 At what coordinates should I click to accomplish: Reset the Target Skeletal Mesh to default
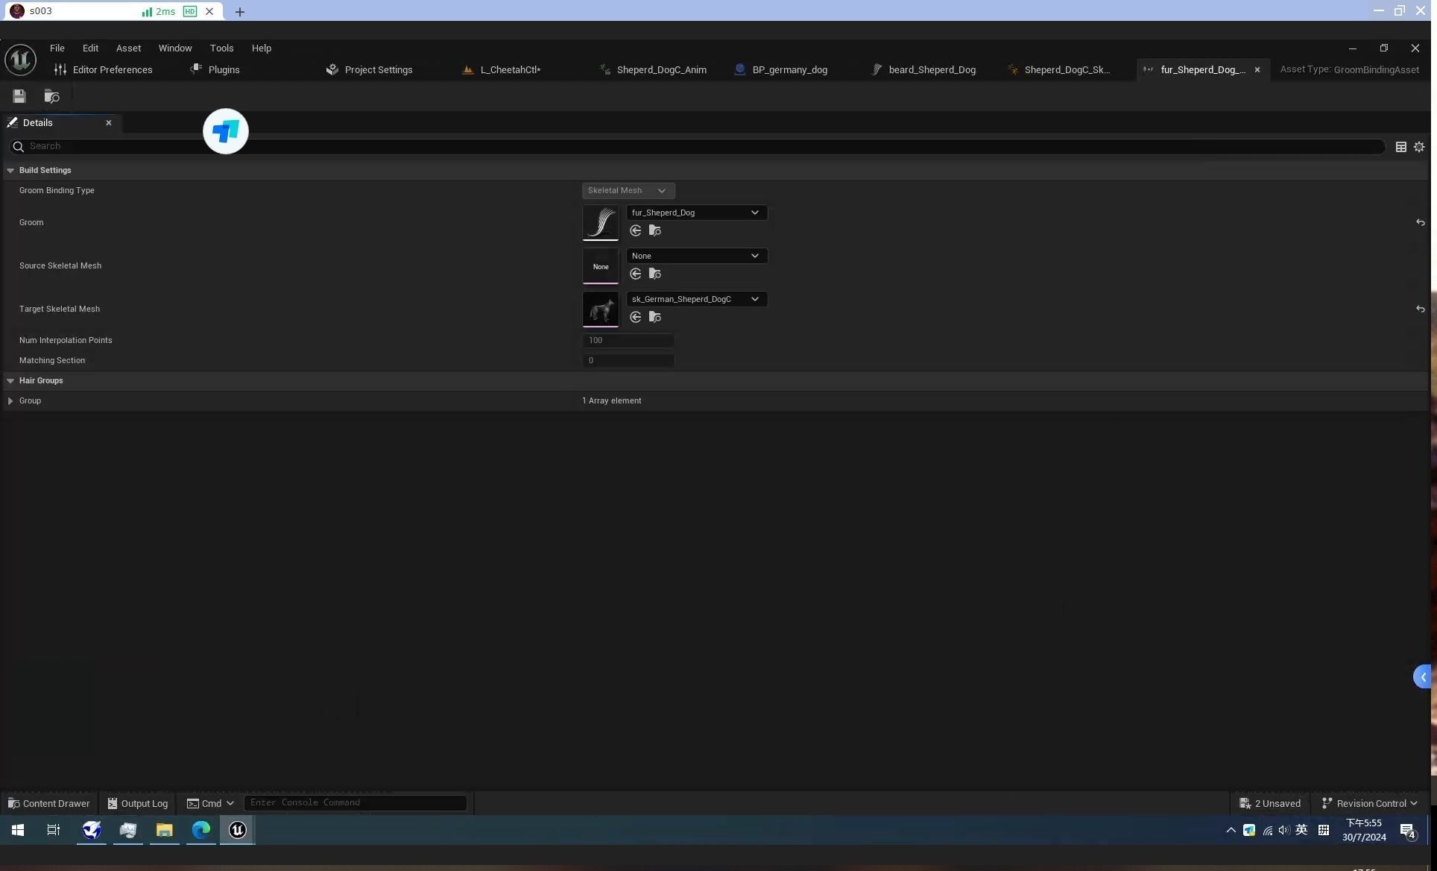pyautogui.click(x=1420, y=309)
